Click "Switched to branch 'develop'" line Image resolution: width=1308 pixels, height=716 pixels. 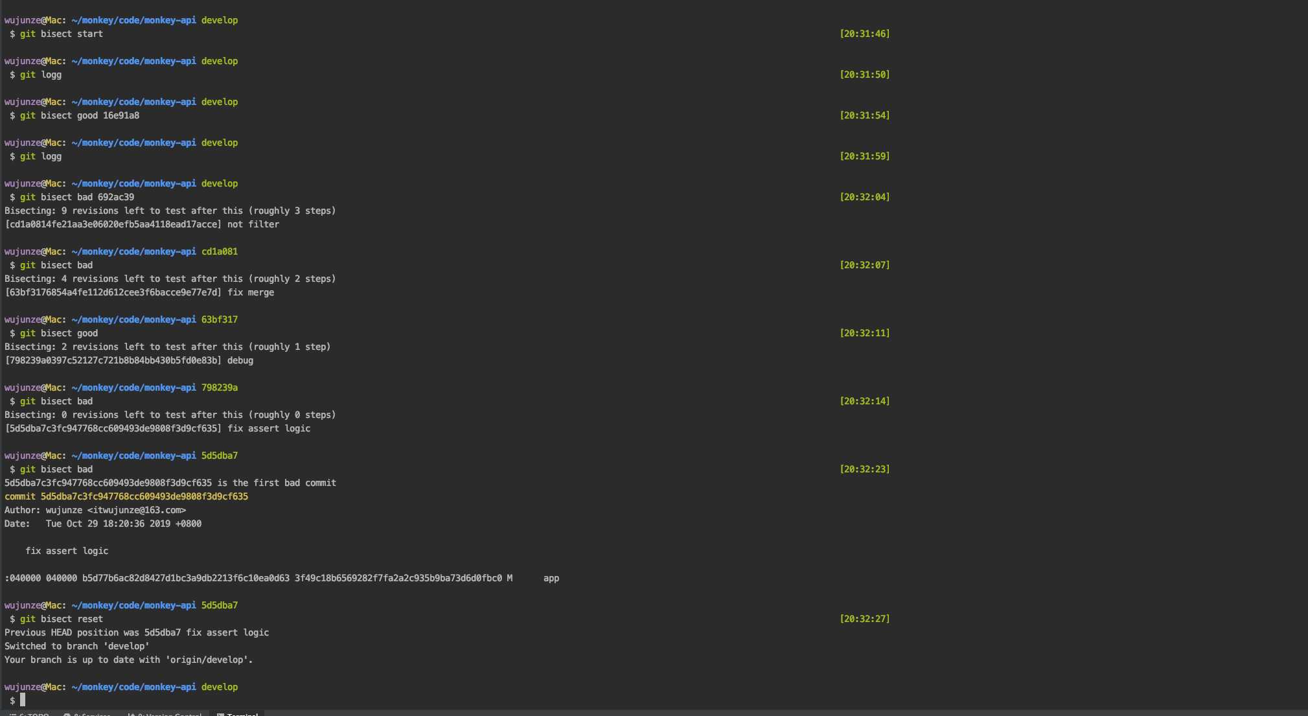pos(77,646)
